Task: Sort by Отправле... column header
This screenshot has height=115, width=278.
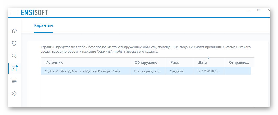Action: coord(239,63)
